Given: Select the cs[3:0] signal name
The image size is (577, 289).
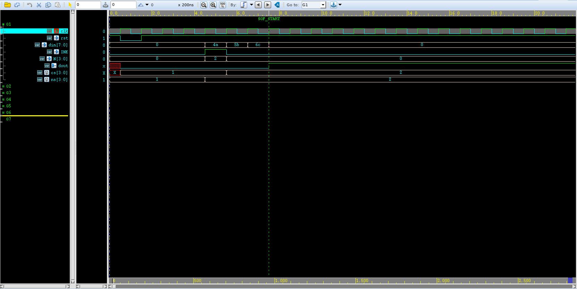Looking at the screenshot, I should pyautogui.click(x=59, y=73).
